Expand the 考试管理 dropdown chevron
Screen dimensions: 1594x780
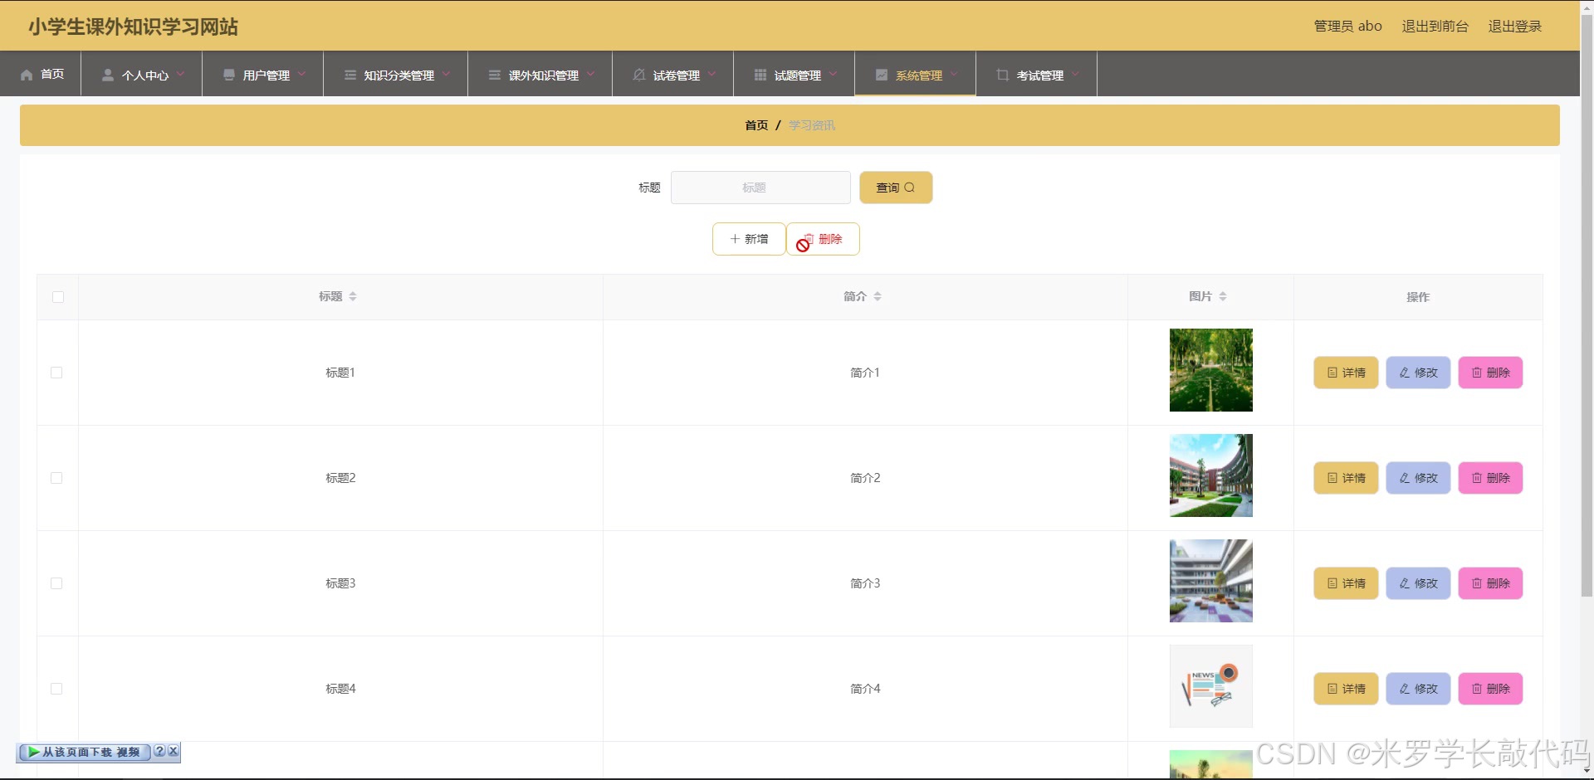click(x=1075, y=74)
